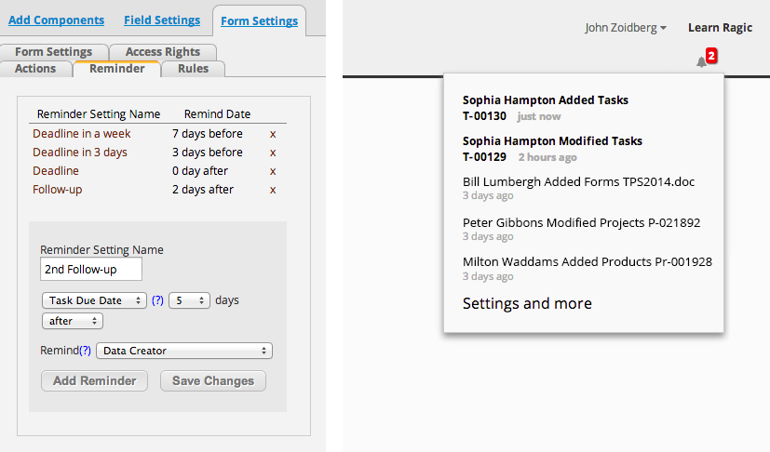The width and height of the screenshot is (770, 452).
Task: Go to the Access Rights subtab
Action: (163, 52)
